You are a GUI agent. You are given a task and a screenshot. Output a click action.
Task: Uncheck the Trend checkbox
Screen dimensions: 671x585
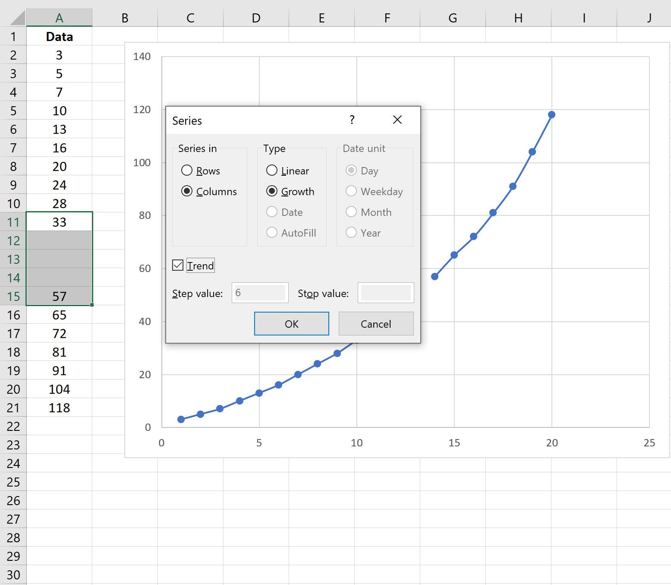pos(177,265)
